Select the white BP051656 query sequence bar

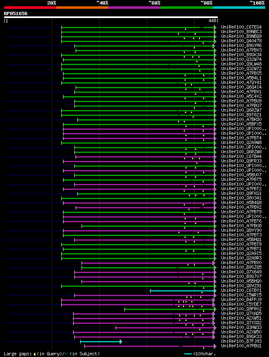coord(111,17)
